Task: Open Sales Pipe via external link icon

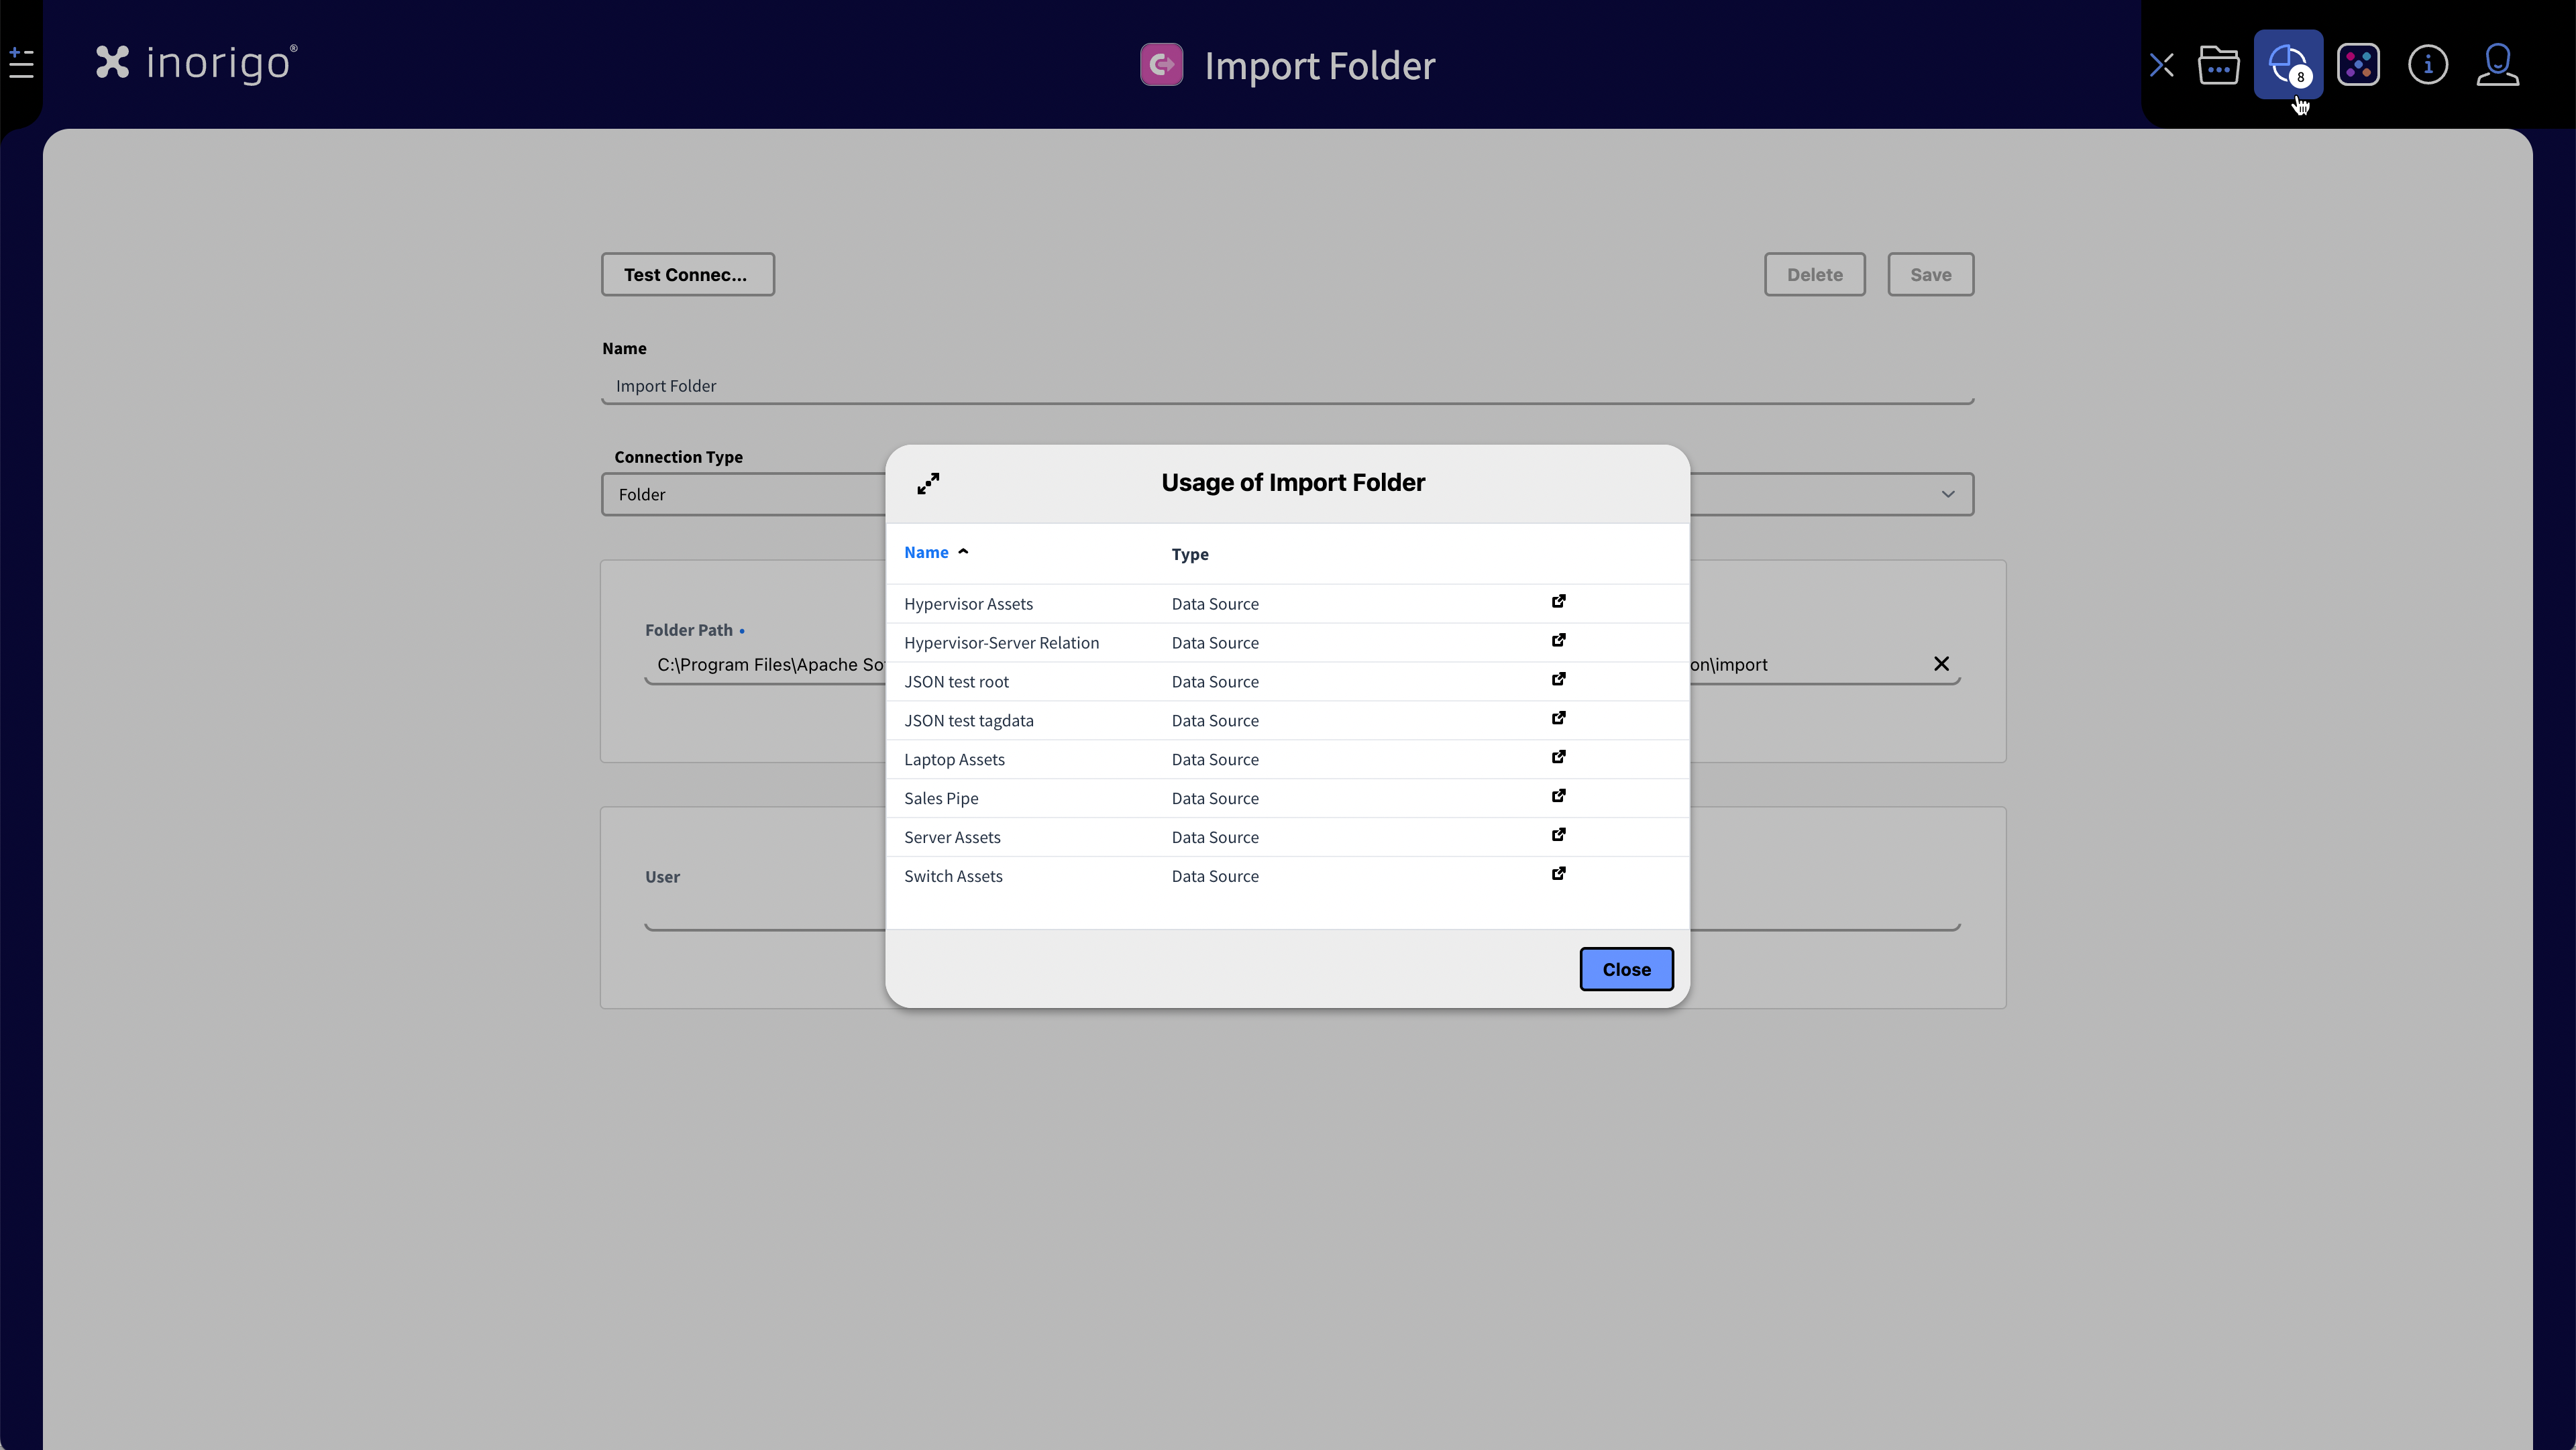Action: 1558,796
